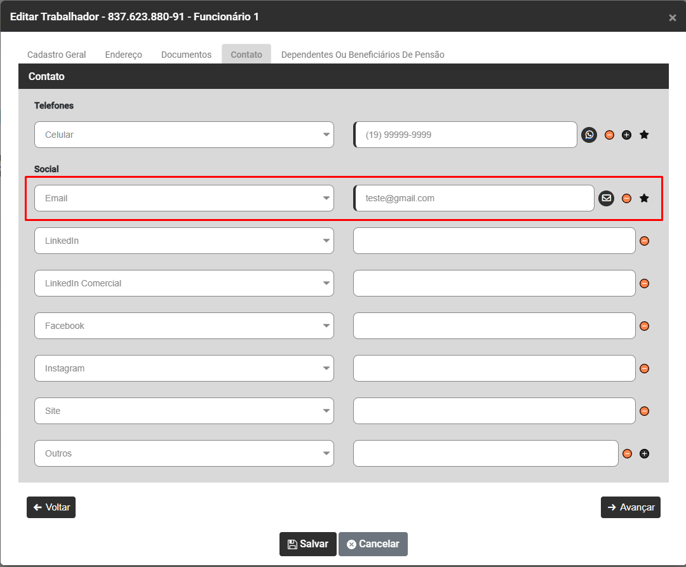Click the envelope icon beside email field

[x=607, y=198]
